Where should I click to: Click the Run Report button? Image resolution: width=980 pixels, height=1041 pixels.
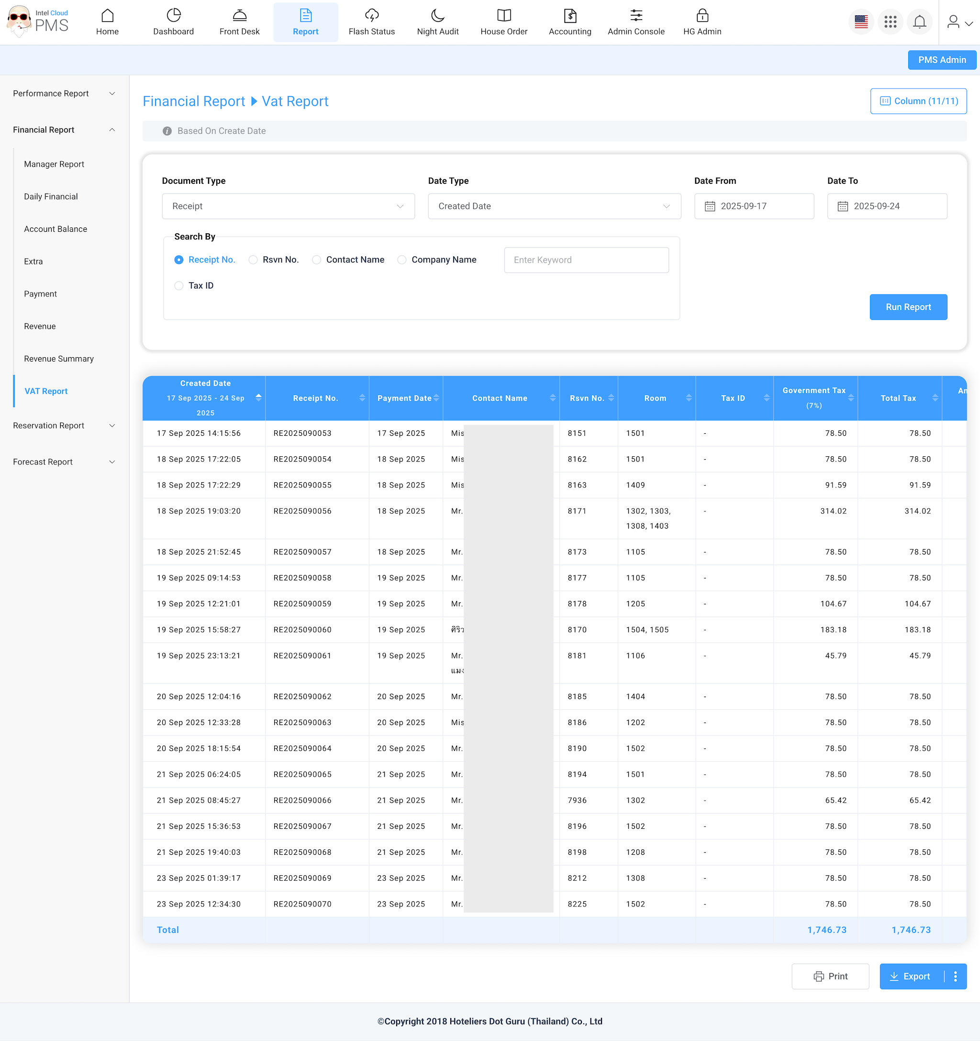tap(908, 307)
